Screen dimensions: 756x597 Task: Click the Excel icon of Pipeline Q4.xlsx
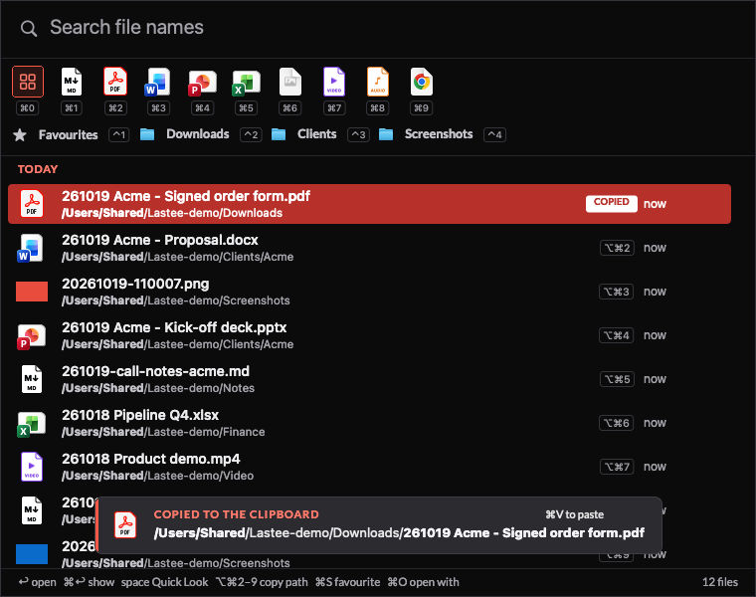tap(31, 424)
